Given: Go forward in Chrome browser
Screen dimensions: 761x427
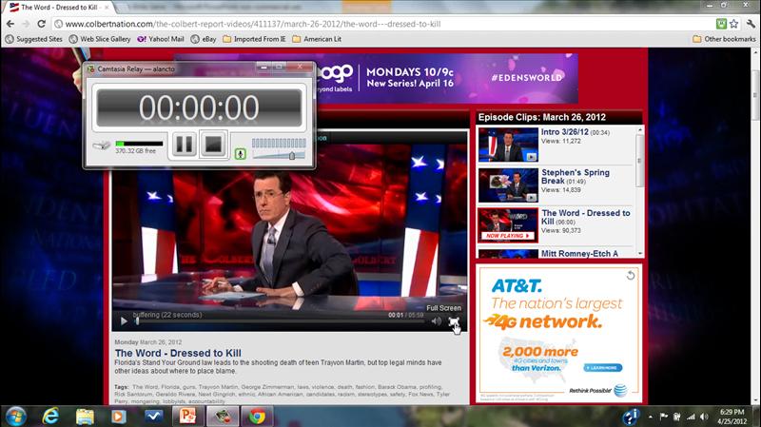Looking at the screenshot, I should pyautogui.click(x=26, y=24).
